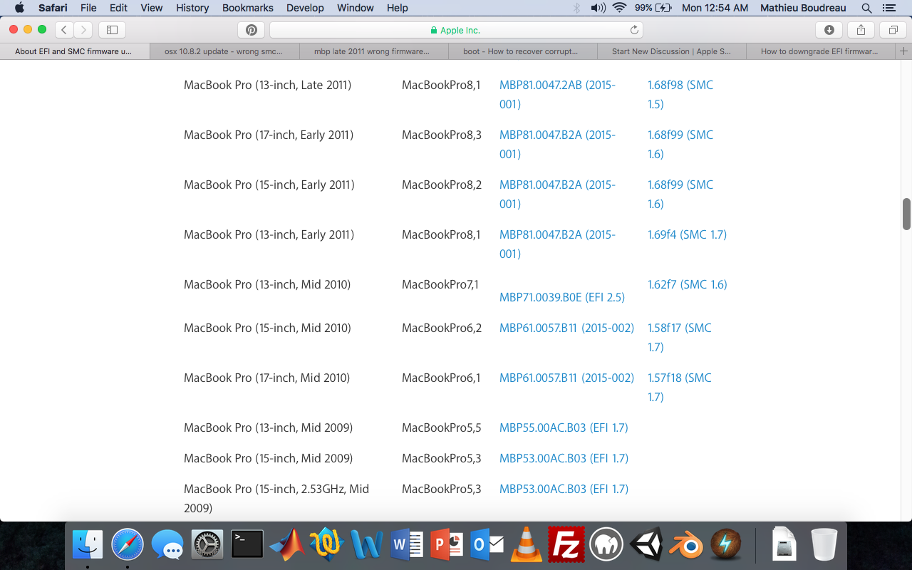Open the Develop menu

point(305,8)
